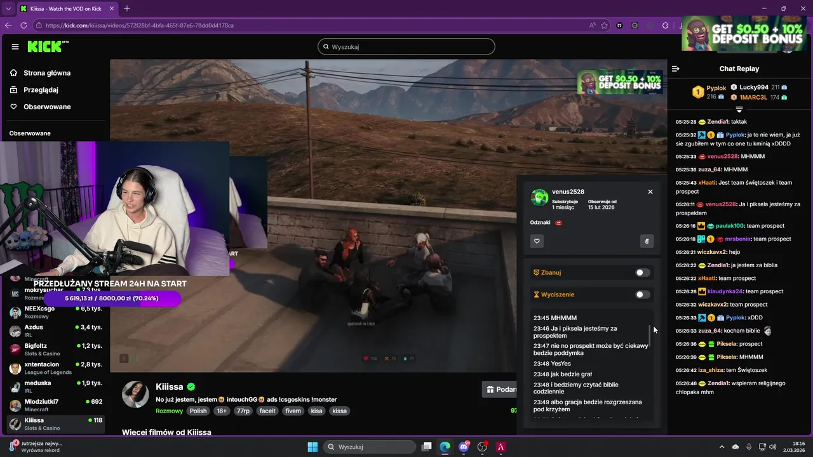Screen dimensions: 813x457
Task: Click the KICK logo
Action: 48,46
